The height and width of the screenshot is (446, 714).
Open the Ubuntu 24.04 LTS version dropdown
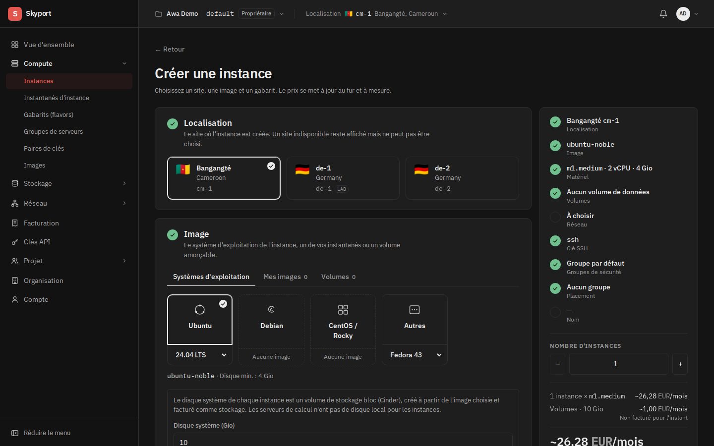[200, 355]
